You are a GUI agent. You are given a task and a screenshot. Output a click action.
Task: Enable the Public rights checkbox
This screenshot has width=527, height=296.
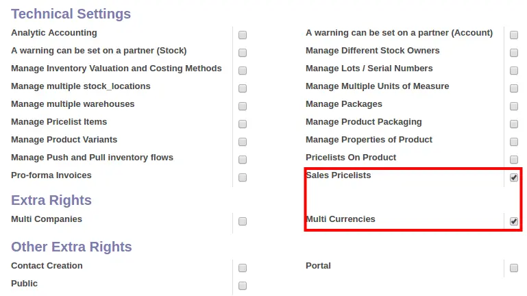pyautogui.click(x=243, y=286)
